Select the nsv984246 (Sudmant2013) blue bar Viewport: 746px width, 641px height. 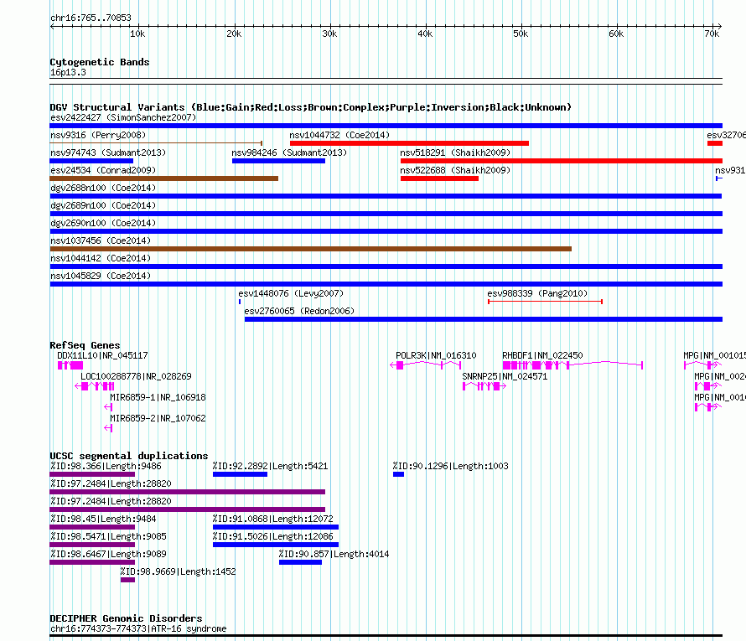pos(279,161)
